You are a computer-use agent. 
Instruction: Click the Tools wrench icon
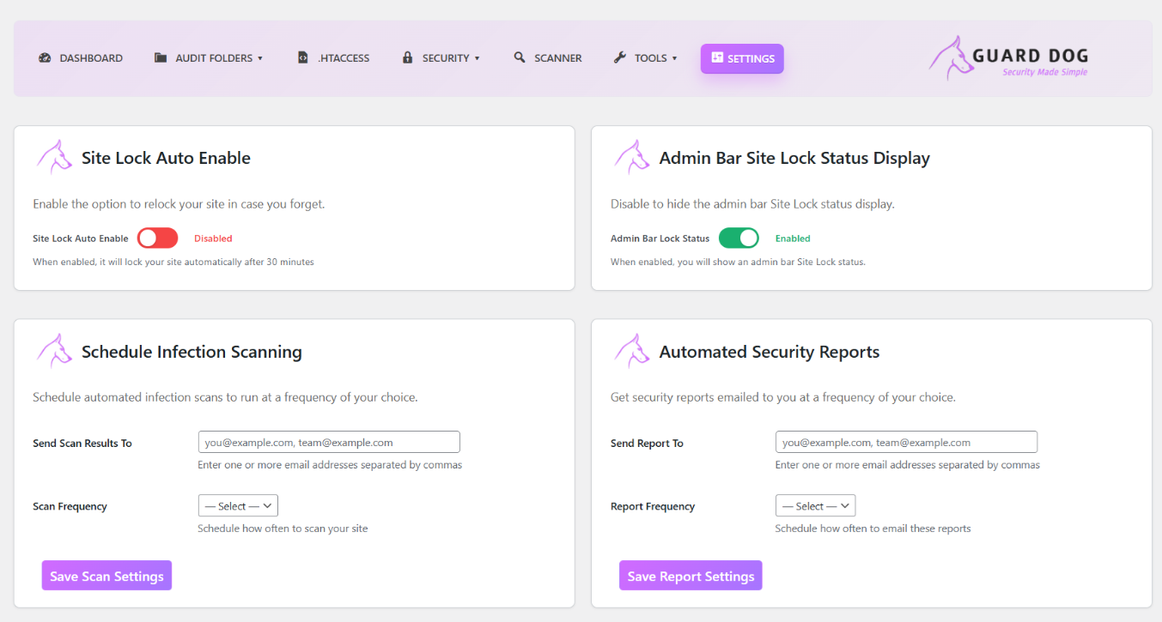pos(620,58)
